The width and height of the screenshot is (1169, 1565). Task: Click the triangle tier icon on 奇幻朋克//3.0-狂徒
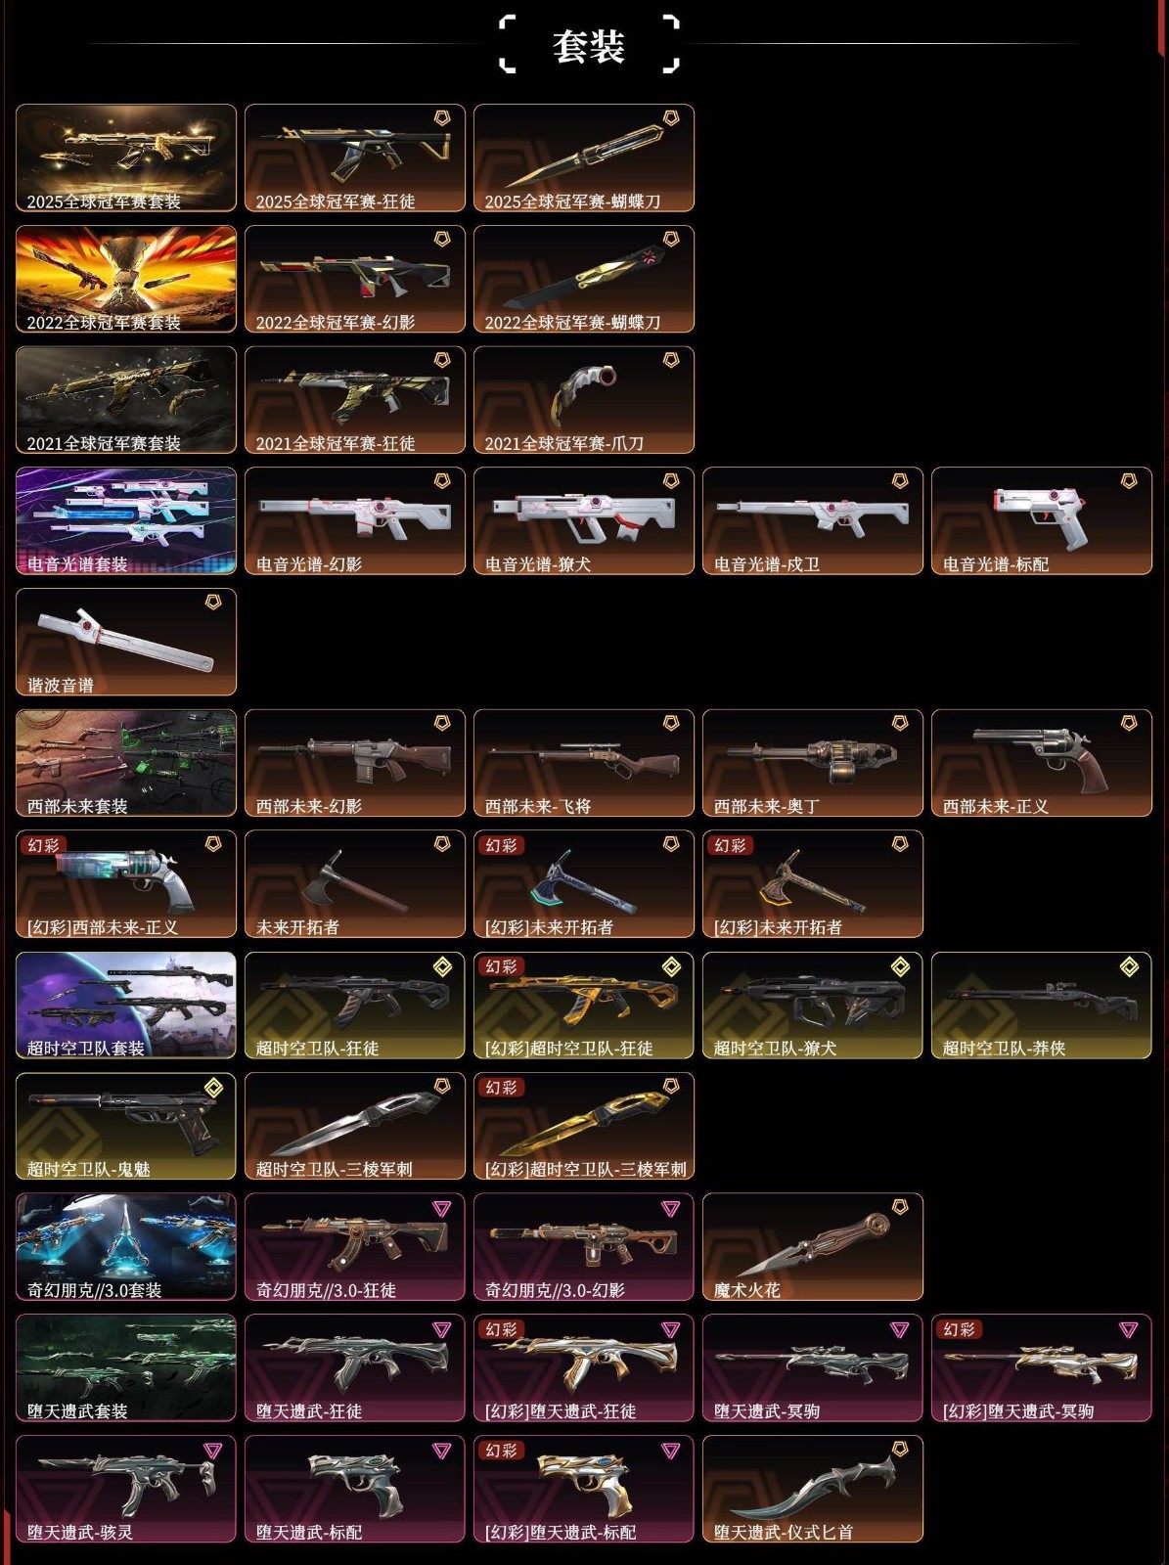[x=442, y=1209]
